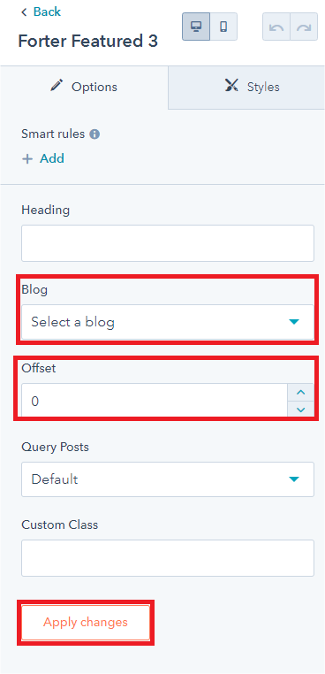
Task: Switch to the Styles tab
Action: coord(246,88)
